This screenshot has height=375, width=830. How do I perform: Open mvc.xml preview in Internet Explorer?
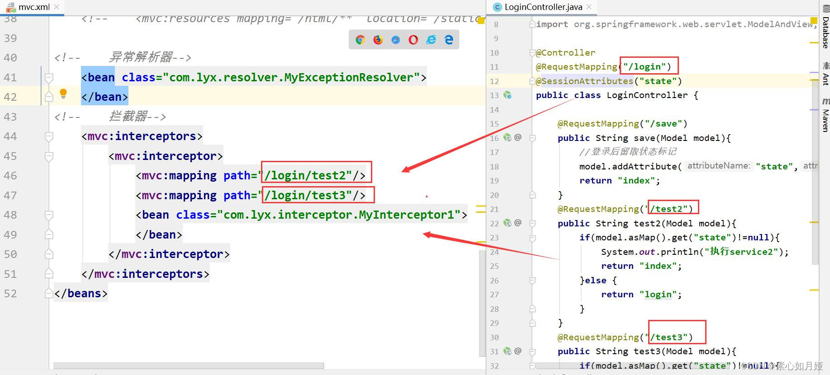[431, 40]
